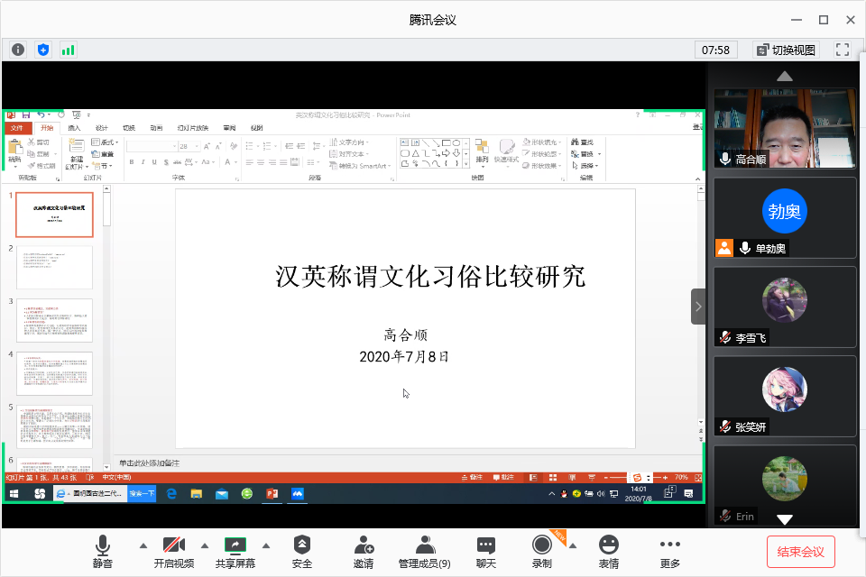Expand the share options arrow beside 共享屏幕
The height and width of the screenshot is (577, 866).
[x=265, y=545]
